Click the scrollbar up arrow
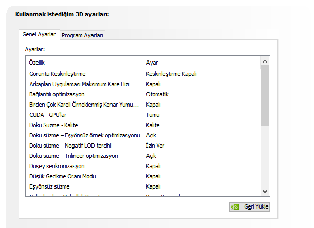This screenshot has height=228, width=314. [265, 61]
